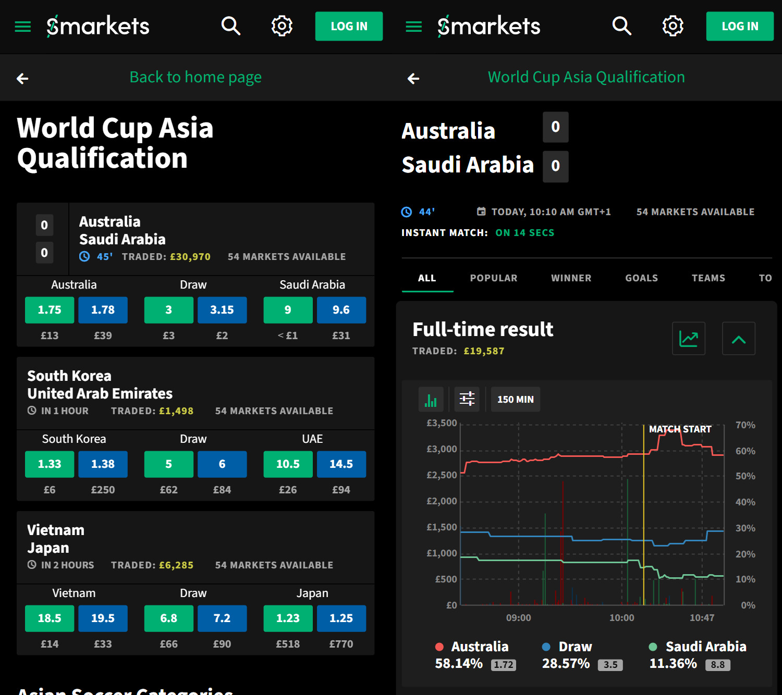Click INSTANT MATCH ON 14 SECS status

click(x=478, y=233)
